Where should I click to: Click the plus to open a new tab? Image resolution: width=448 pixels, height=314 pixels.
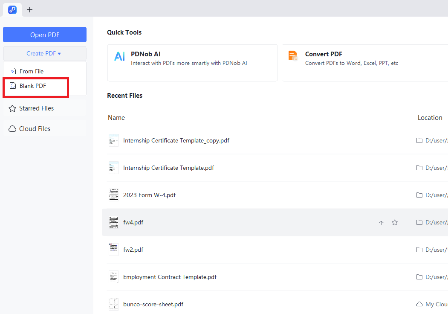(x=29, y=9)
